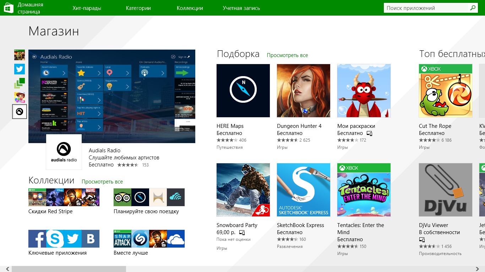Viewport: 485px width, 272px height.
Task: Open the Планируйте свою поездку collection
Action: tap(149, 202)
